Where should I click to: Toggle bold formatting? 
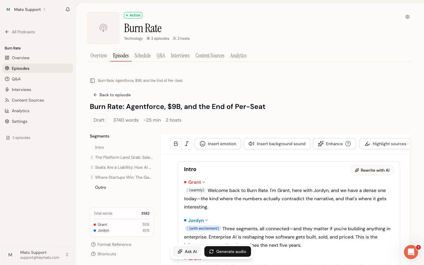176,144
